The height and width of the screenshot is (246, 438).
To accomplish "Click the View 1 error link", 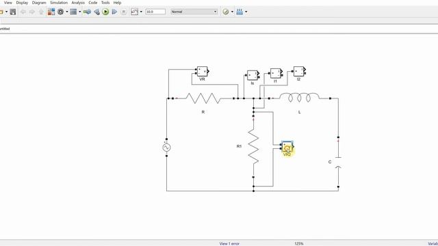I will point(229,243).
